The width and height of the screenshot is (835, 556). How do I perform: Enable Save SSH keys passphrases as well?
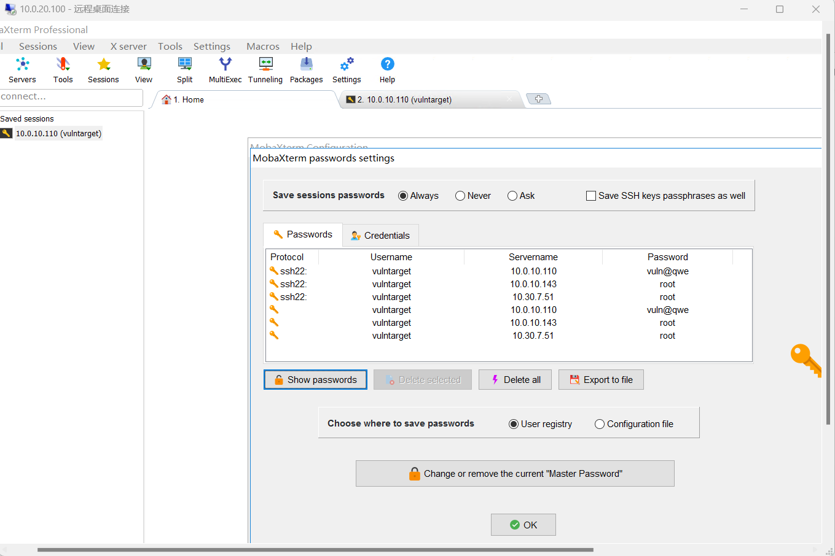pos(591,196)
